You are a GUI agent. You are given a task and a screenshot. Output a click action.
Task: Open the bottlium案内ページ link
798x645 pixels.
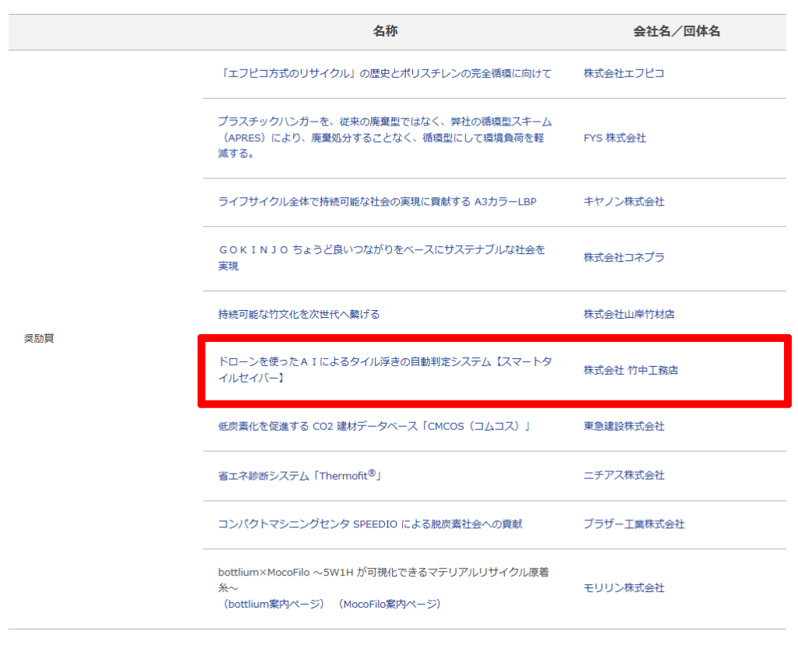(x=274, y=604)
